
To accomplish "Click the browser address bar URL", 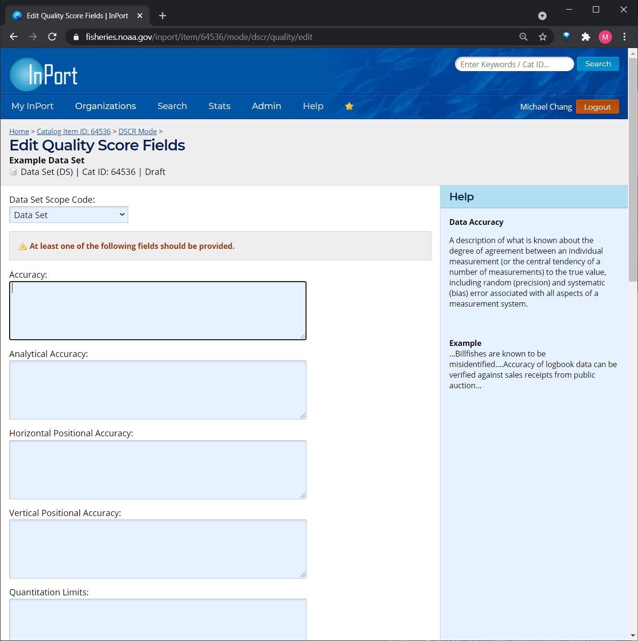I will (199, 37).
